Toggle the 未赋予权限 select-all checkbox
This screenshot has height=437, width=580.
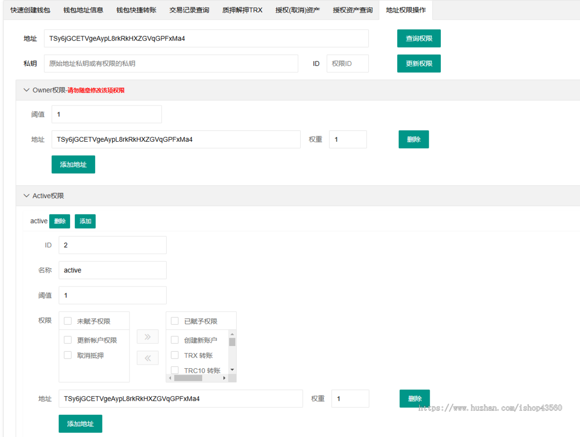point(68,321)
